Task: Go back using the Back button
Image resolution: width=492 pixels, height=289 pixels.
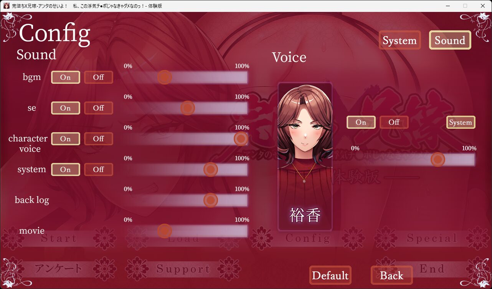Action: (392, 276)
